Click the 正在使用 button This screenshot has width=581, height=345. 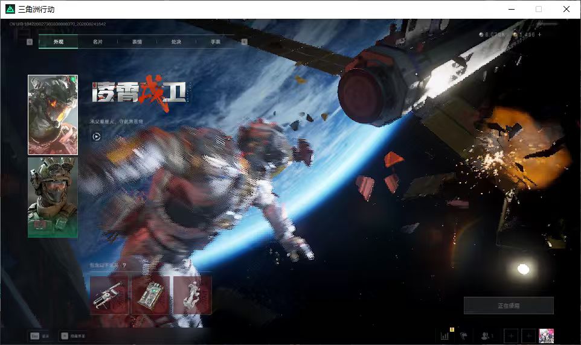[x=509, y=305]
